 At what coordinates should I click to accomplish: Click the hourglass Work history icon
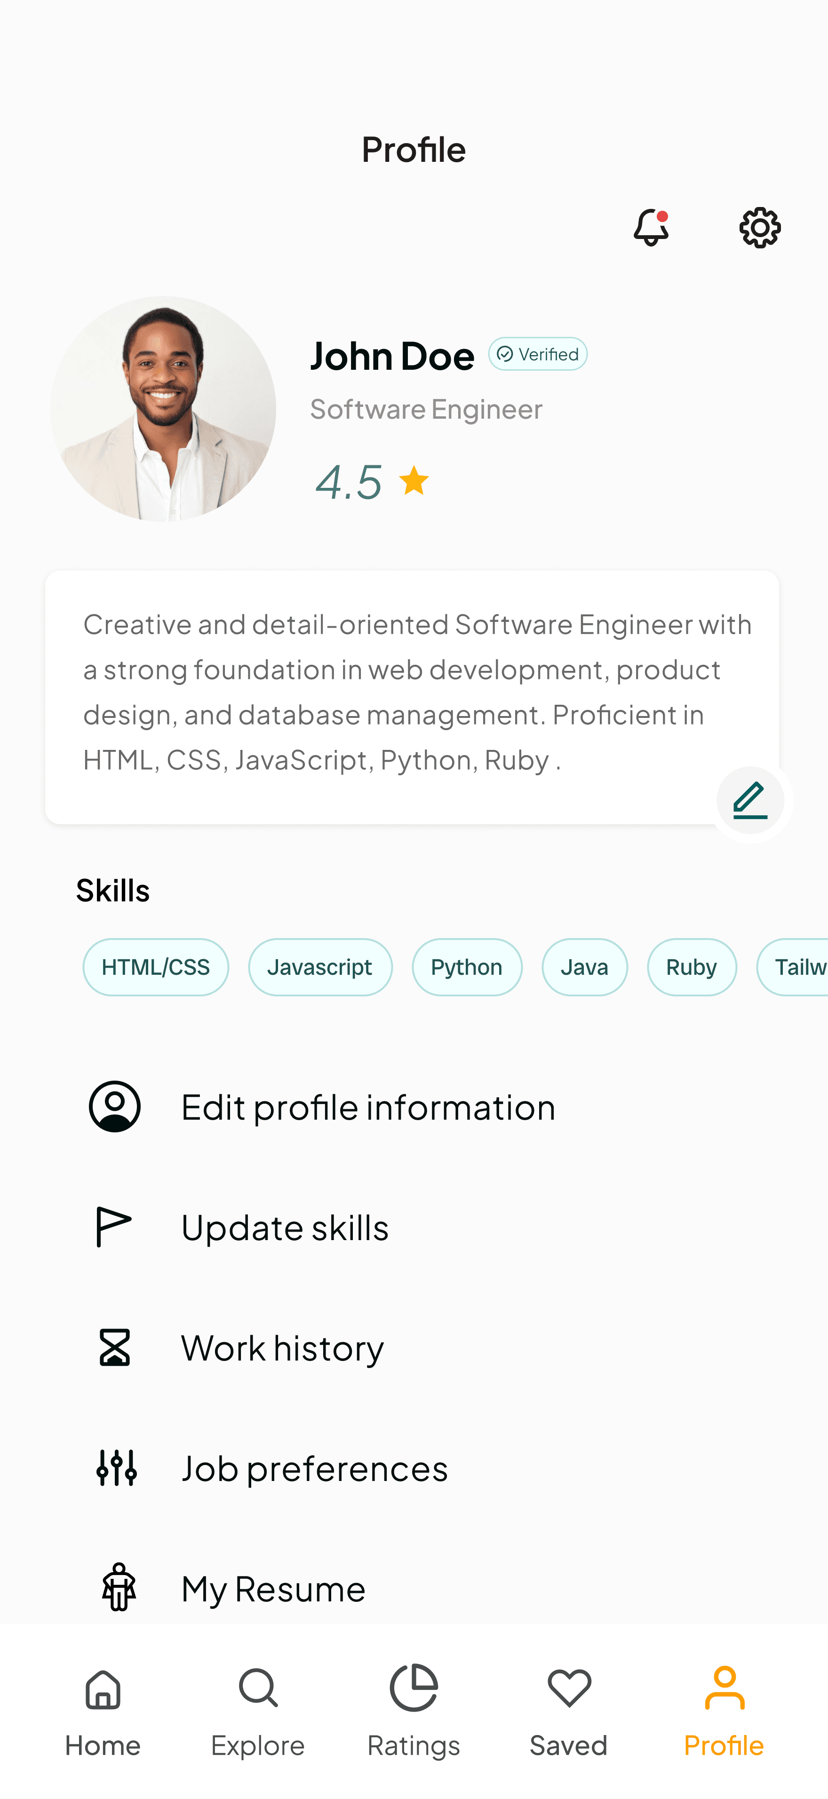pyautogui.click(x=114, y=1347)
